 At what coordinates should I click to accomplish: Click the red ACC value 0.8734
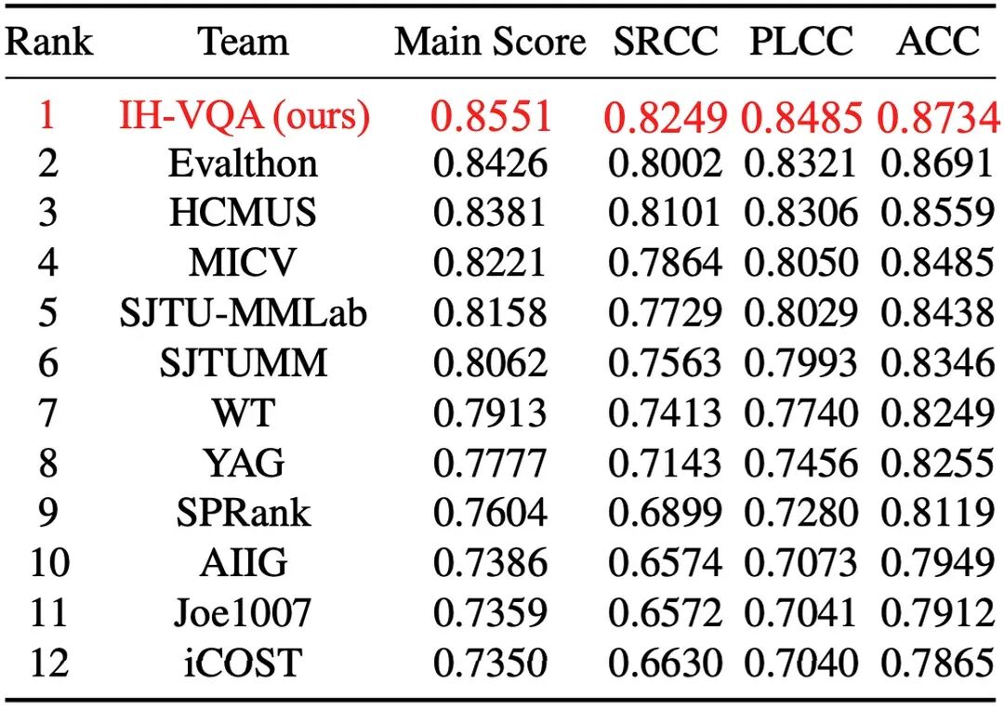pos(938,118)
